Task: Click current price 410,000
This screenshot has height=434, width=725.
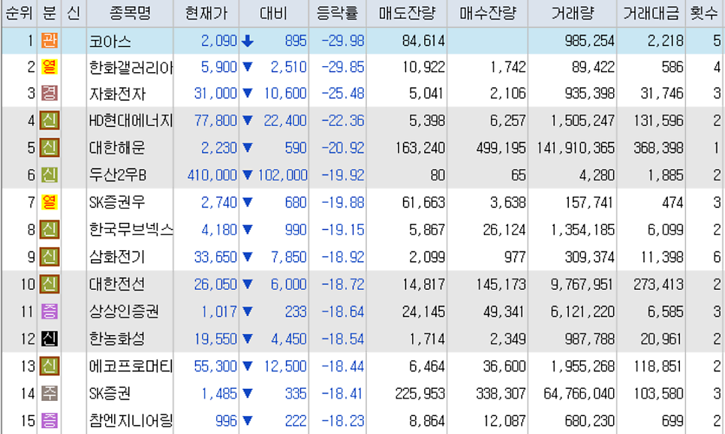Action: pyautogui.click(x=212, y=176)
